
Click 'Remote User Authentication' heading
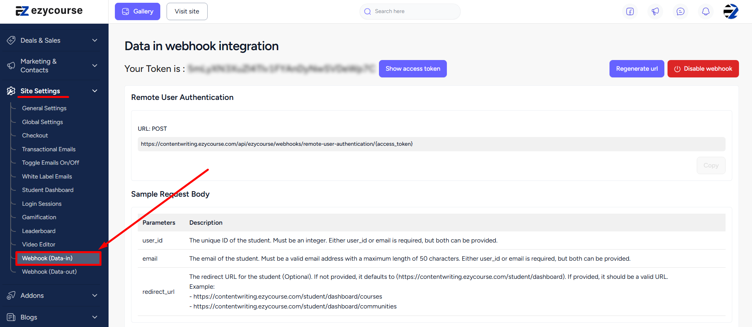pyautogui.click(x=182, y=97)
